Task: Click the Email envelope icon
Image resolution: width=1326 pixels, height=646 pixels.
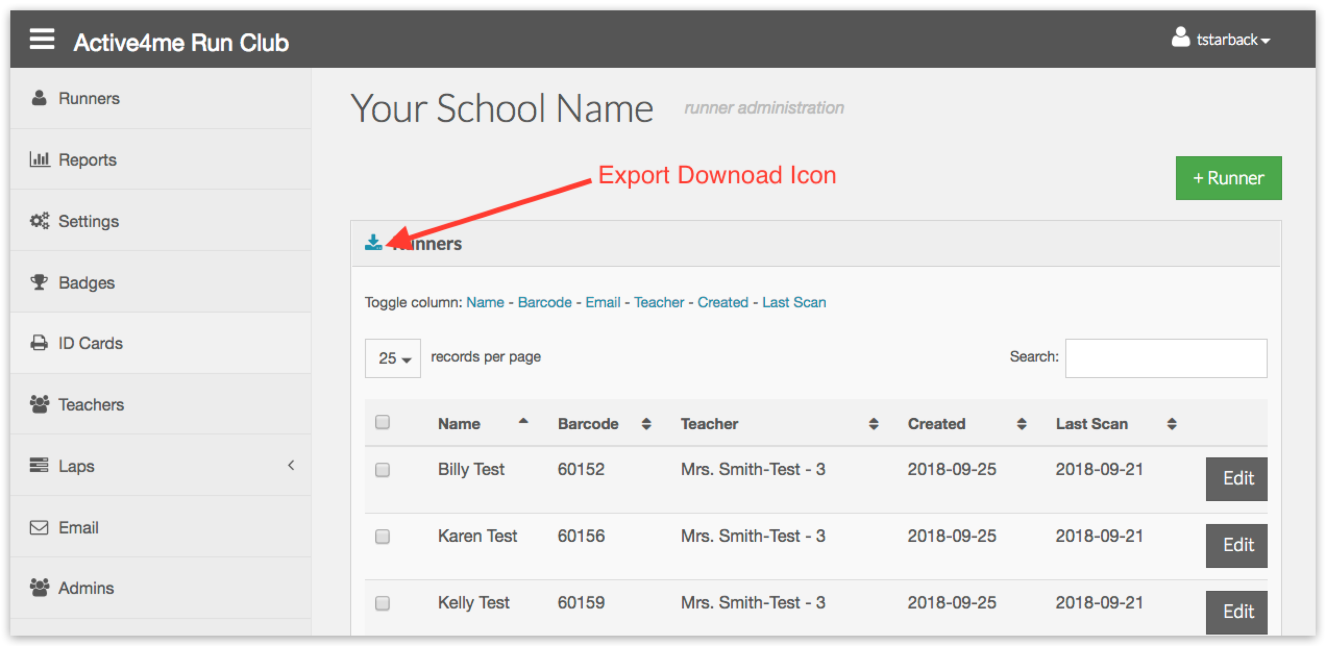Action: [x=39, y=528]
